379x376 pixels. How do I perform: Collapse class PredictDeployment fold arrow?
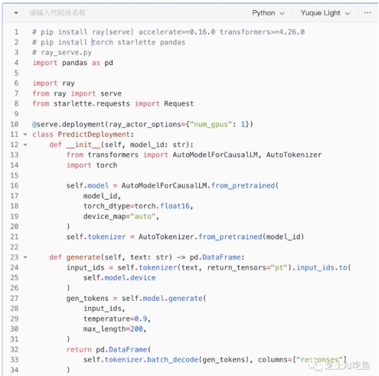tap(25, 134)
